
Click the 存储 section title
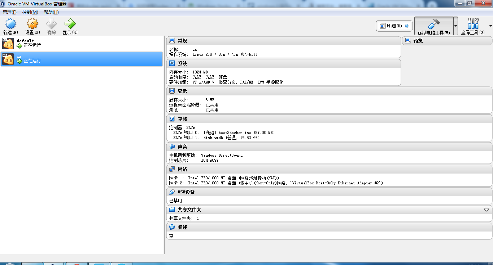(x=182, y=119)
